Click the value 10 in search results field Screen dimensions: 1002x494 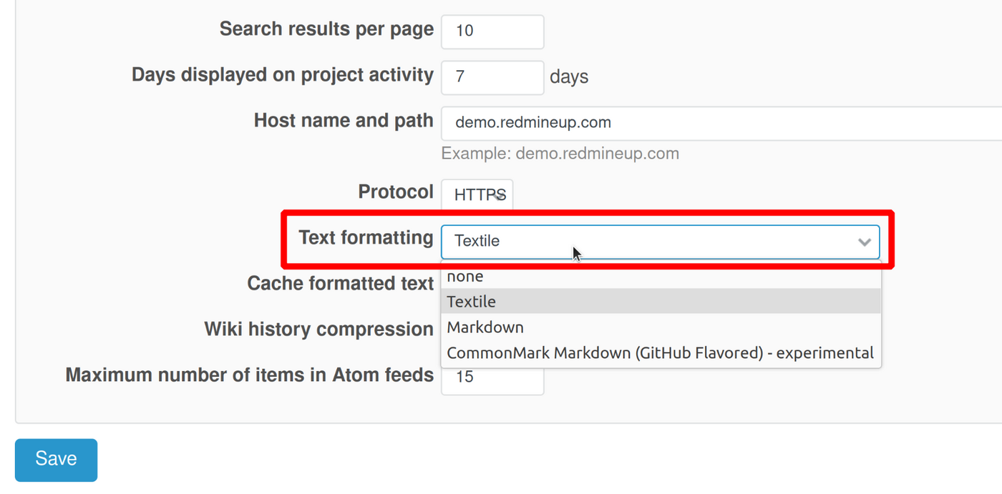465,31
